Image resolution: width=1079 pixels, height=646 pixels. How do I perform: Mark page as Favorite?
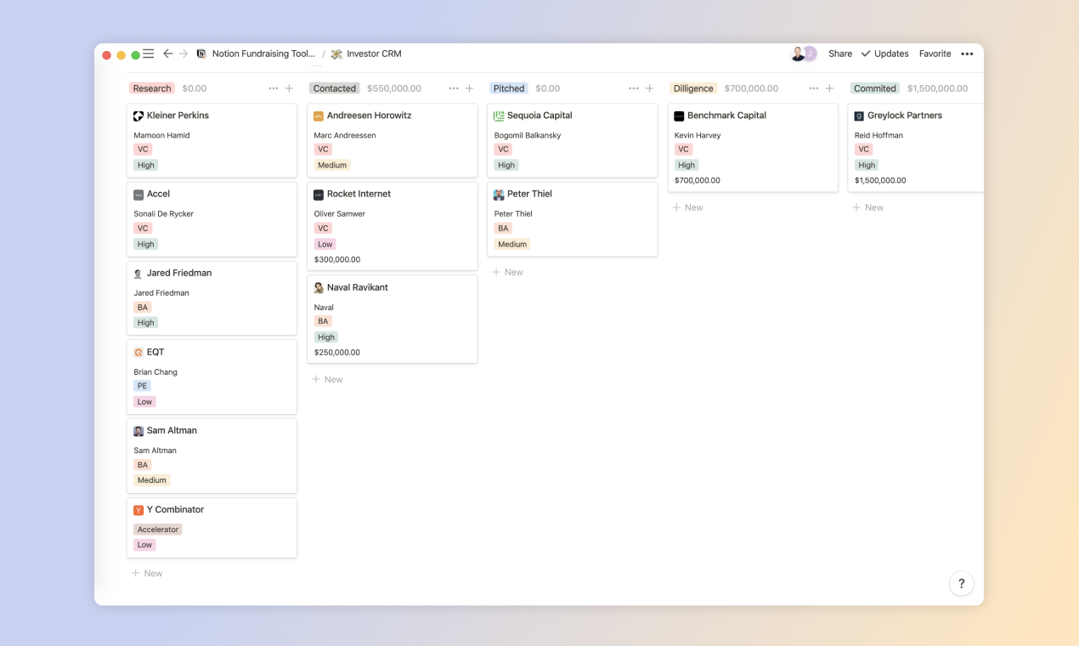point(935,54)
